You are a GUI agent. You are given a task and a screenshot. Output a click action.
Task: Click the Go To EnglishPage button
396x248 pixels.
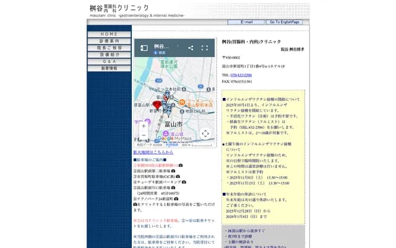pyautogui.click(x=285, y=22)
